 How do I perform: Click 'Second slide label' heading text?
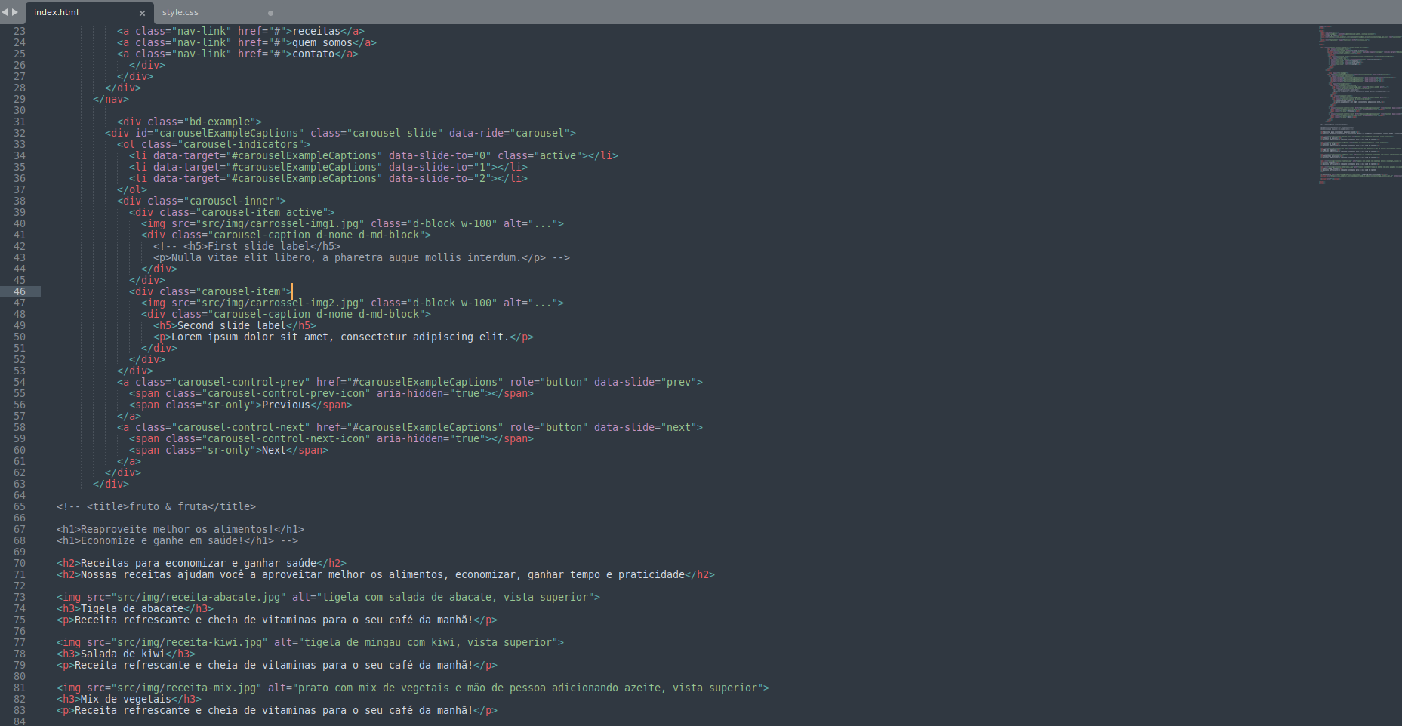click(232, 325)
